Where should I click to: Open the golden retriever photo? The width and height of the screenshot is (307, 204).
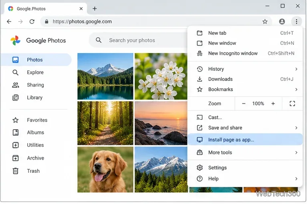[x=105, y=170]
